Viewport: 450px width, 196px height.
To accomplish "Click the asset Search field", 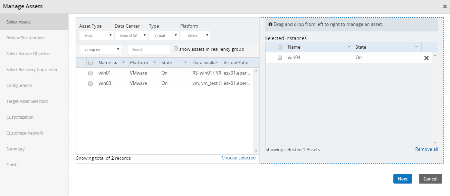I will point(149,50).
